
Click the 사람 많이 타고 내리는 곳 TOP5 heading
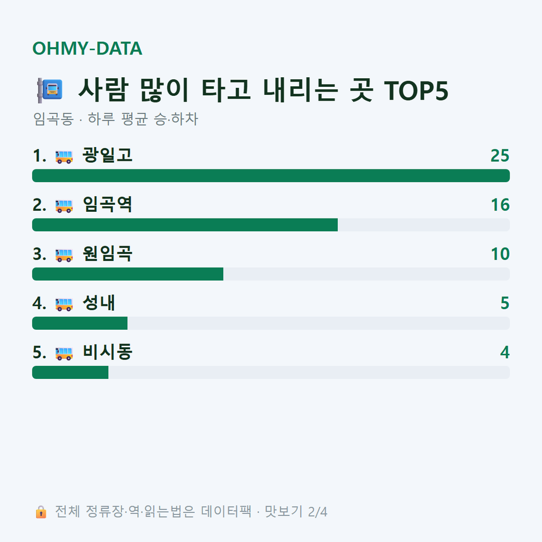point(264,90)
